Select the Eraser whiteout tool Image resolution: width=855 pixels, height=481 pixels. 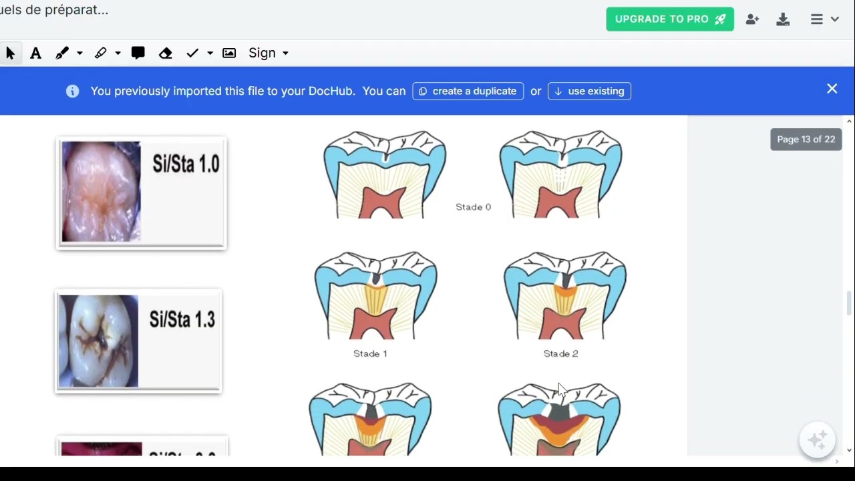166,53
